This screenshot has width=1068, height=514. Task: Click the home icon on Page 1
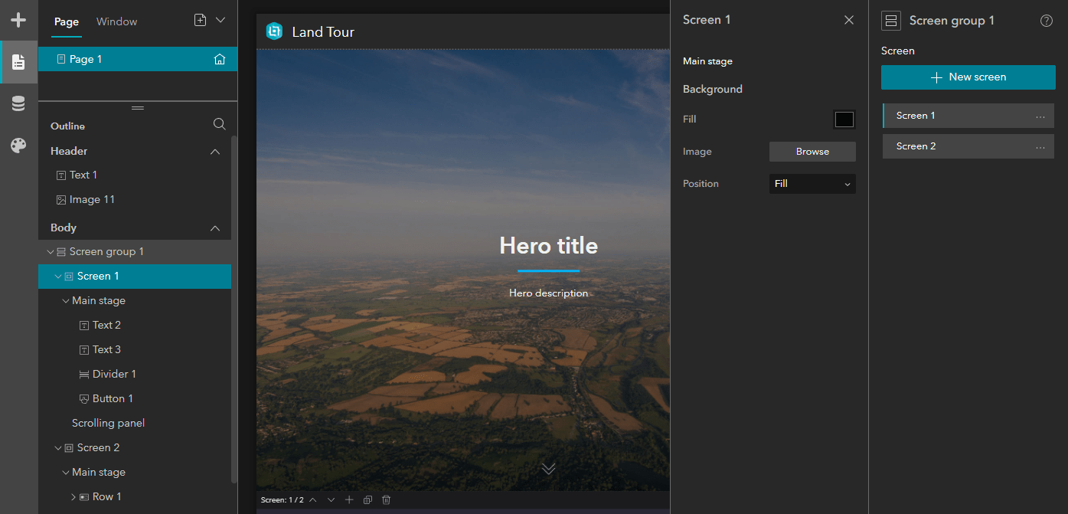point(220,59)
